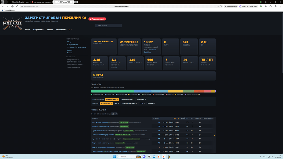Switch to the Silent Hill: Townfall tab

click(x=19, y=2)
